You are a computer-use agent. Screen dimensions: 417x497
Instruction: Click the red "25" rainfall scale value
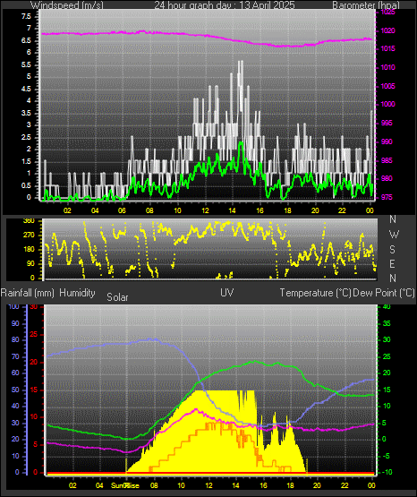[x=33, y=334]
